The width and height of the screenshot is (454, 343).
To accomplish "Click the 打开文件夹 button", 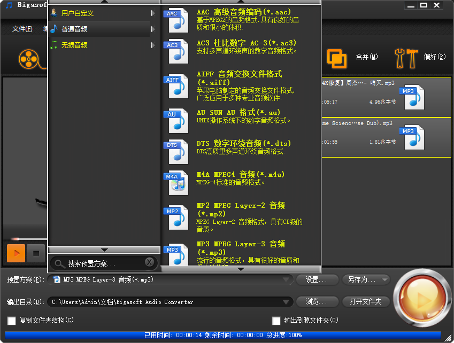I will (x=366, y=301).
